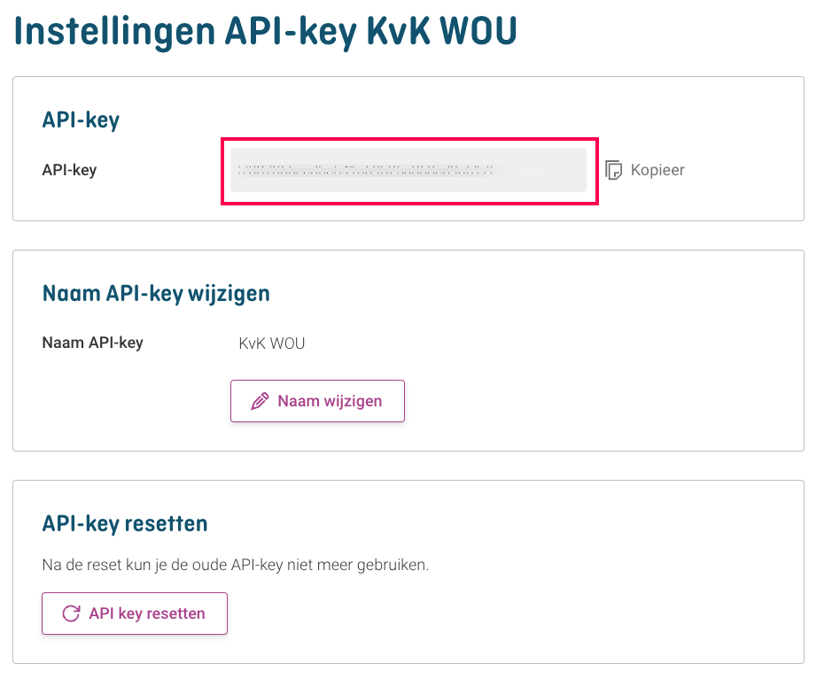The image size is (840, 687).
Task: Click the Naam wijzigen button
Action: pyautogui.click(x=317, y=401)
